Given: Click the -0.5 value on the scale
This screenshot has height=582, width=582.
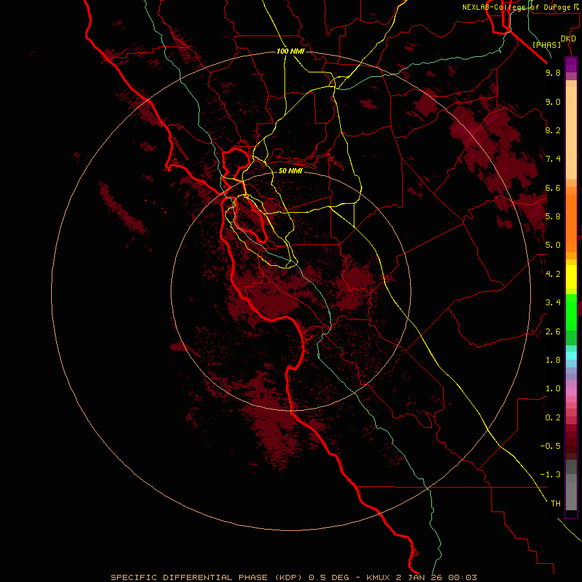Looking at the screenshot, I should point(550,446).
